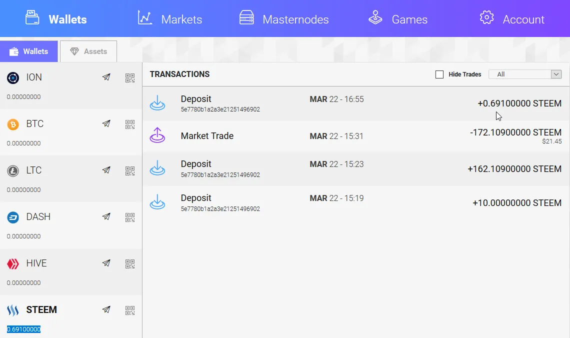
Task: Open the send icon for DASH wallet
Action: [106, 216]
